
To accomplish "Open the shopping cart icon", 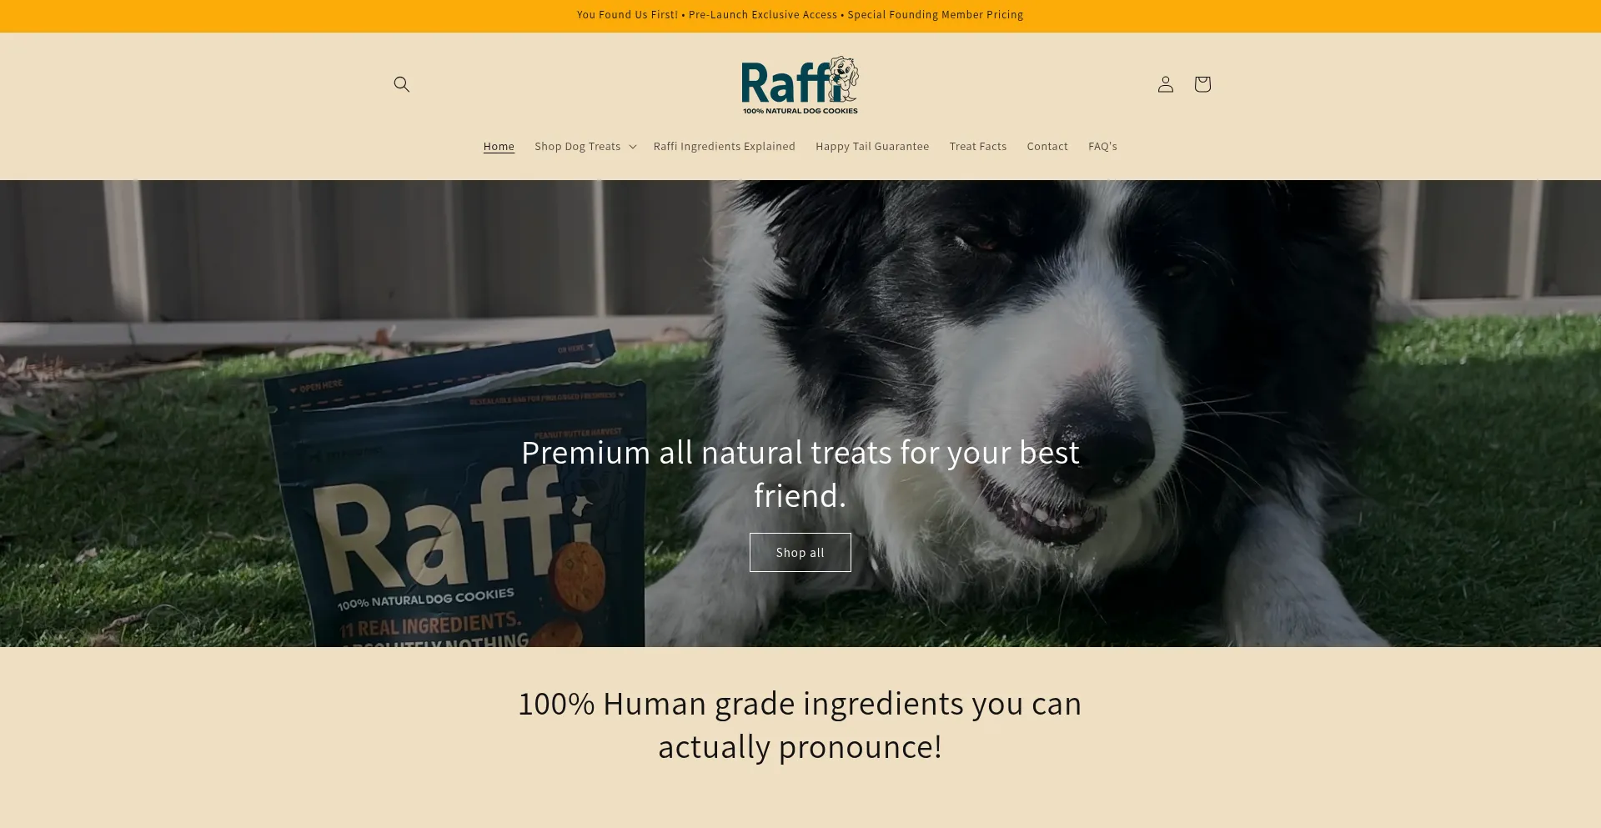I will point(1202,84).
